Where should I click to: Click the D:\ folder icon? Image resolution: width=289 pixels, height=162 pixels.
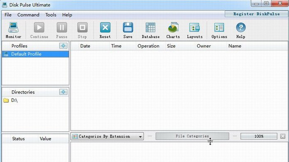(x=6, y=100)
